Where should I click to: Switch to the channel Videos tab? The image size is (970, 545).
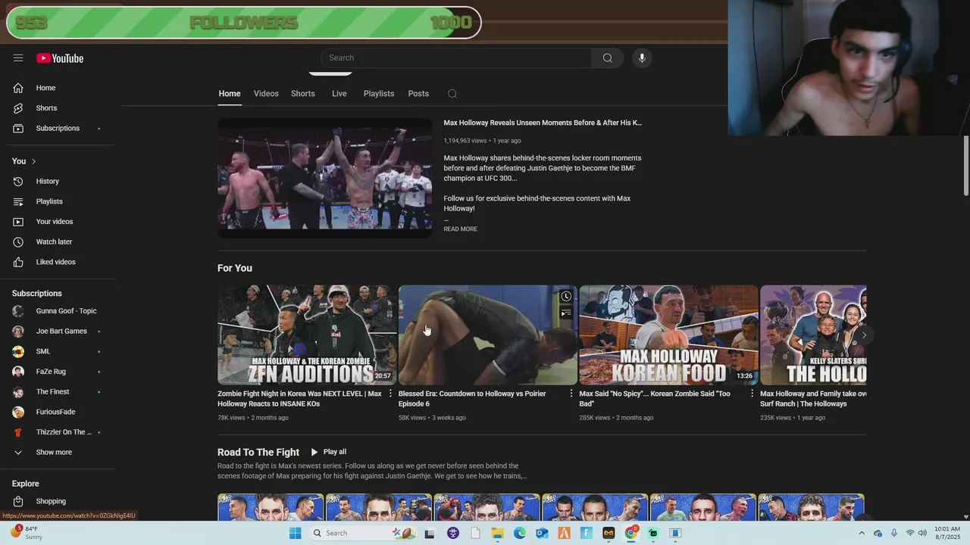point(266,94)
